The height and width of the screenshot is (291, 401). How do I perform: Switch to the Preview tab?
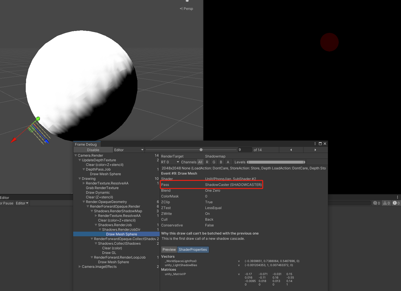pyautogui.click(x=169, y=250)
